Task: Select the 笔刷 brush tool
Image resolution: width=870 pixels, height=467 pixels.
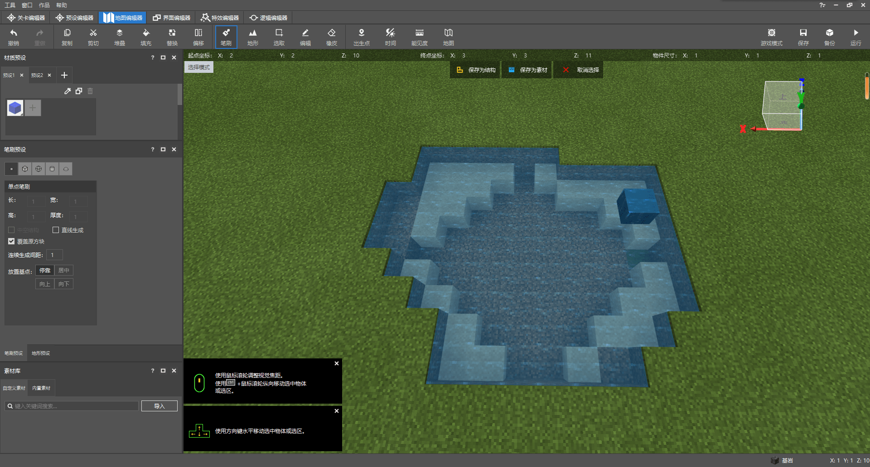Action: 226,37
